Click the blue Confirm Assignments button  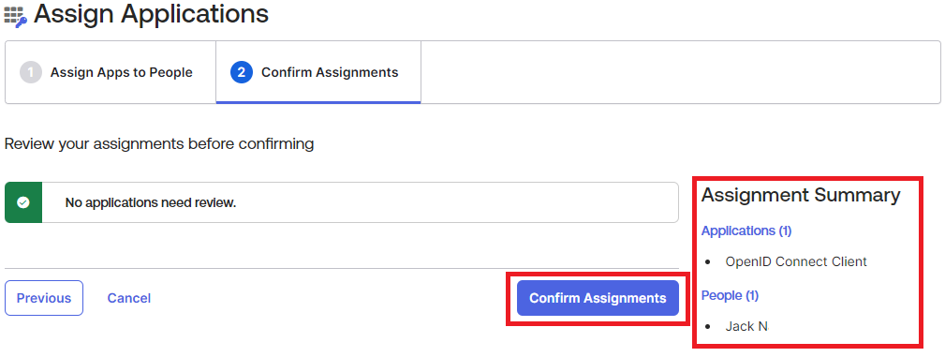click(x=598, y=298)
